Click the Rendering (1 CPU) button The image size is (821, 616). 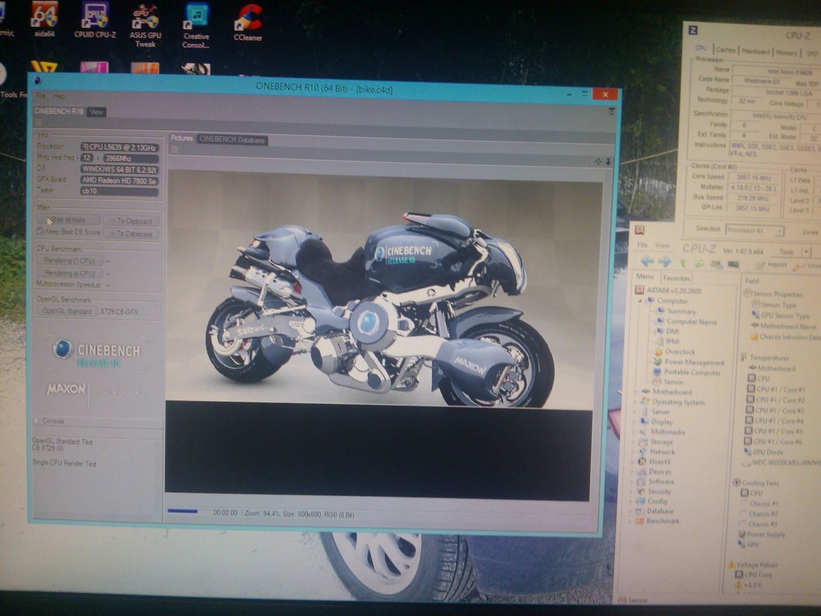pos(69,261)
